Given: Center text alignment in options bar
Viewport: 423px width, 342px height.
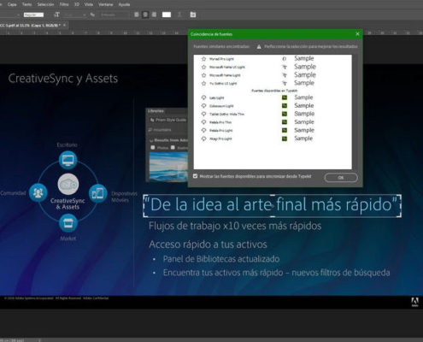Looking at the screenshot, I should coord(145,15).
